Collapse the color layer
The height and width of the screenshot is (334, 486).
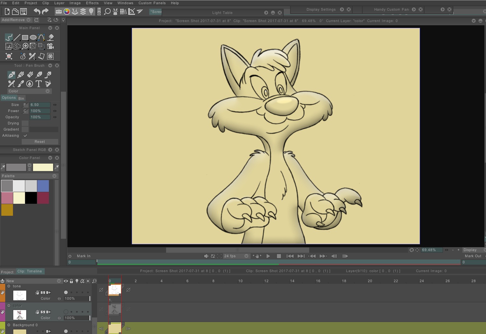(9, 305)
